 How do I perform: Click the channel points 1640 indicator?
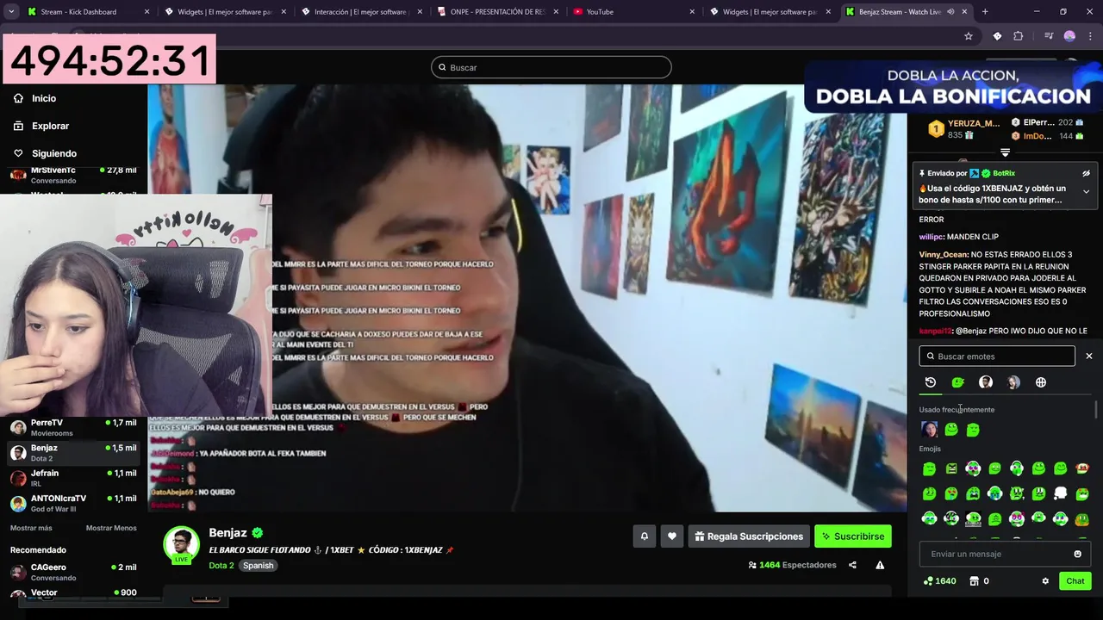pyautogui.click(x=939, y=581)
